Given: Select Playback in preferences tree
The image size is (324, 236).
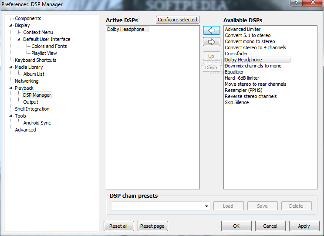Looking at the screenshot, I should coord(24,88).
